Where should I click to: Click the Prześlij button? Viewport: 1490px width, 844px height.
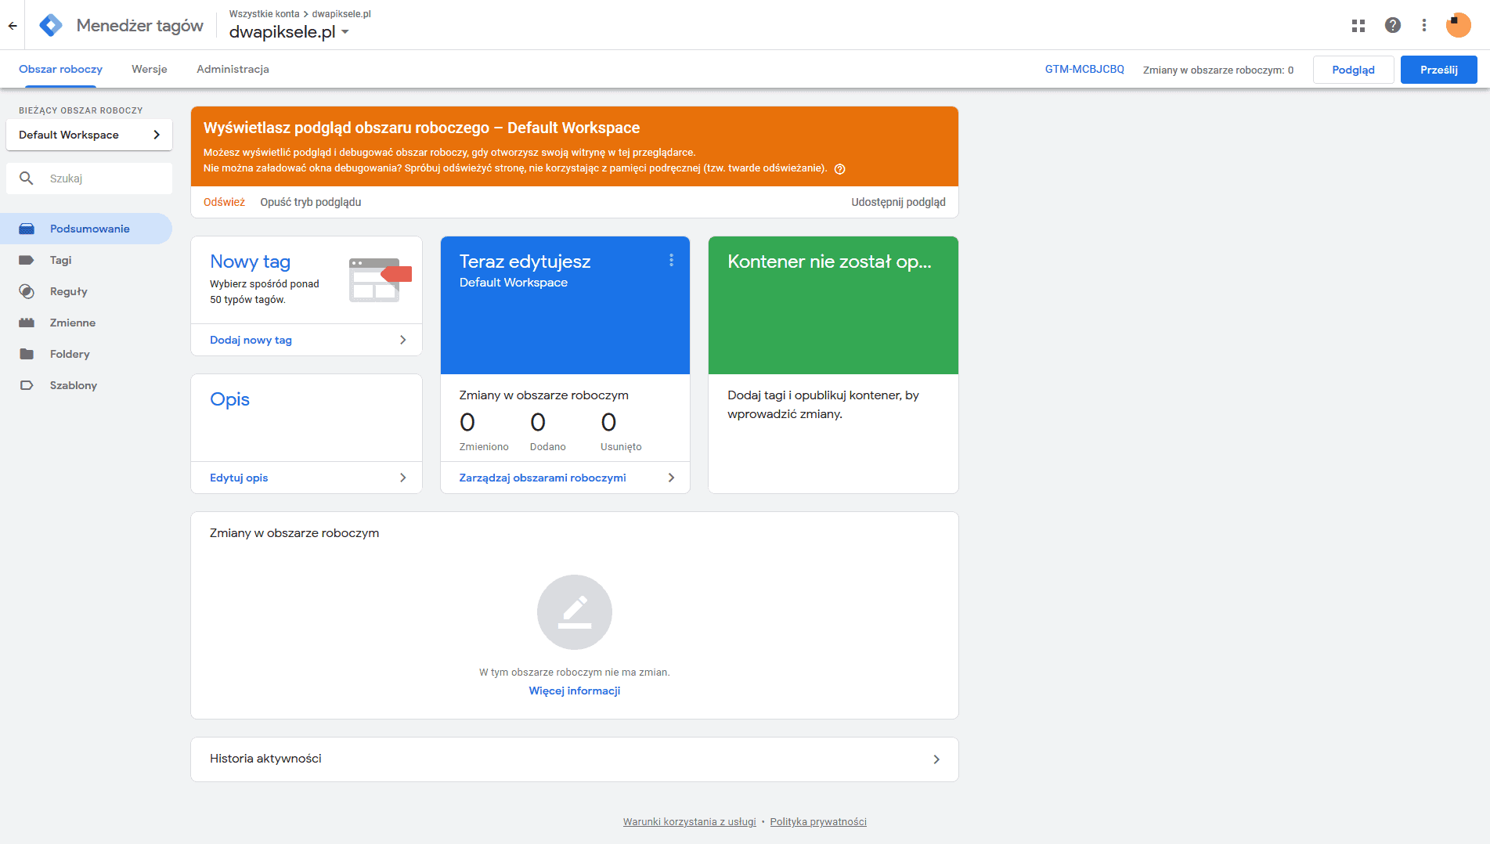coord(1438,70)
